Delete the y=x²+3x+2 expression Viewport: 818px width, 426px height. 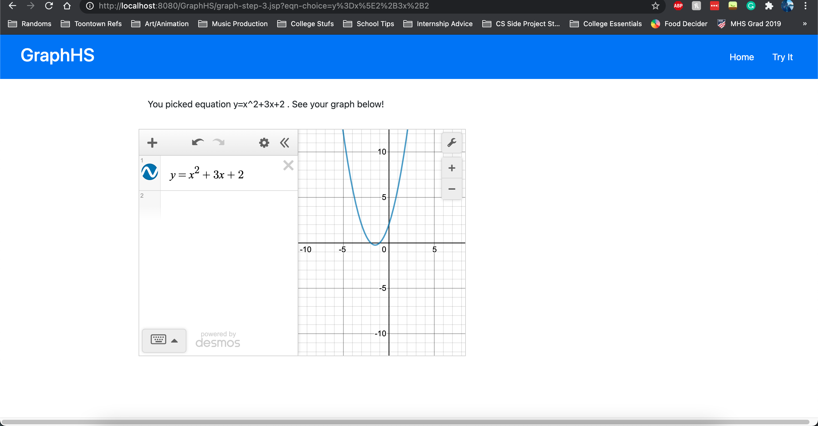coord(288,165)
